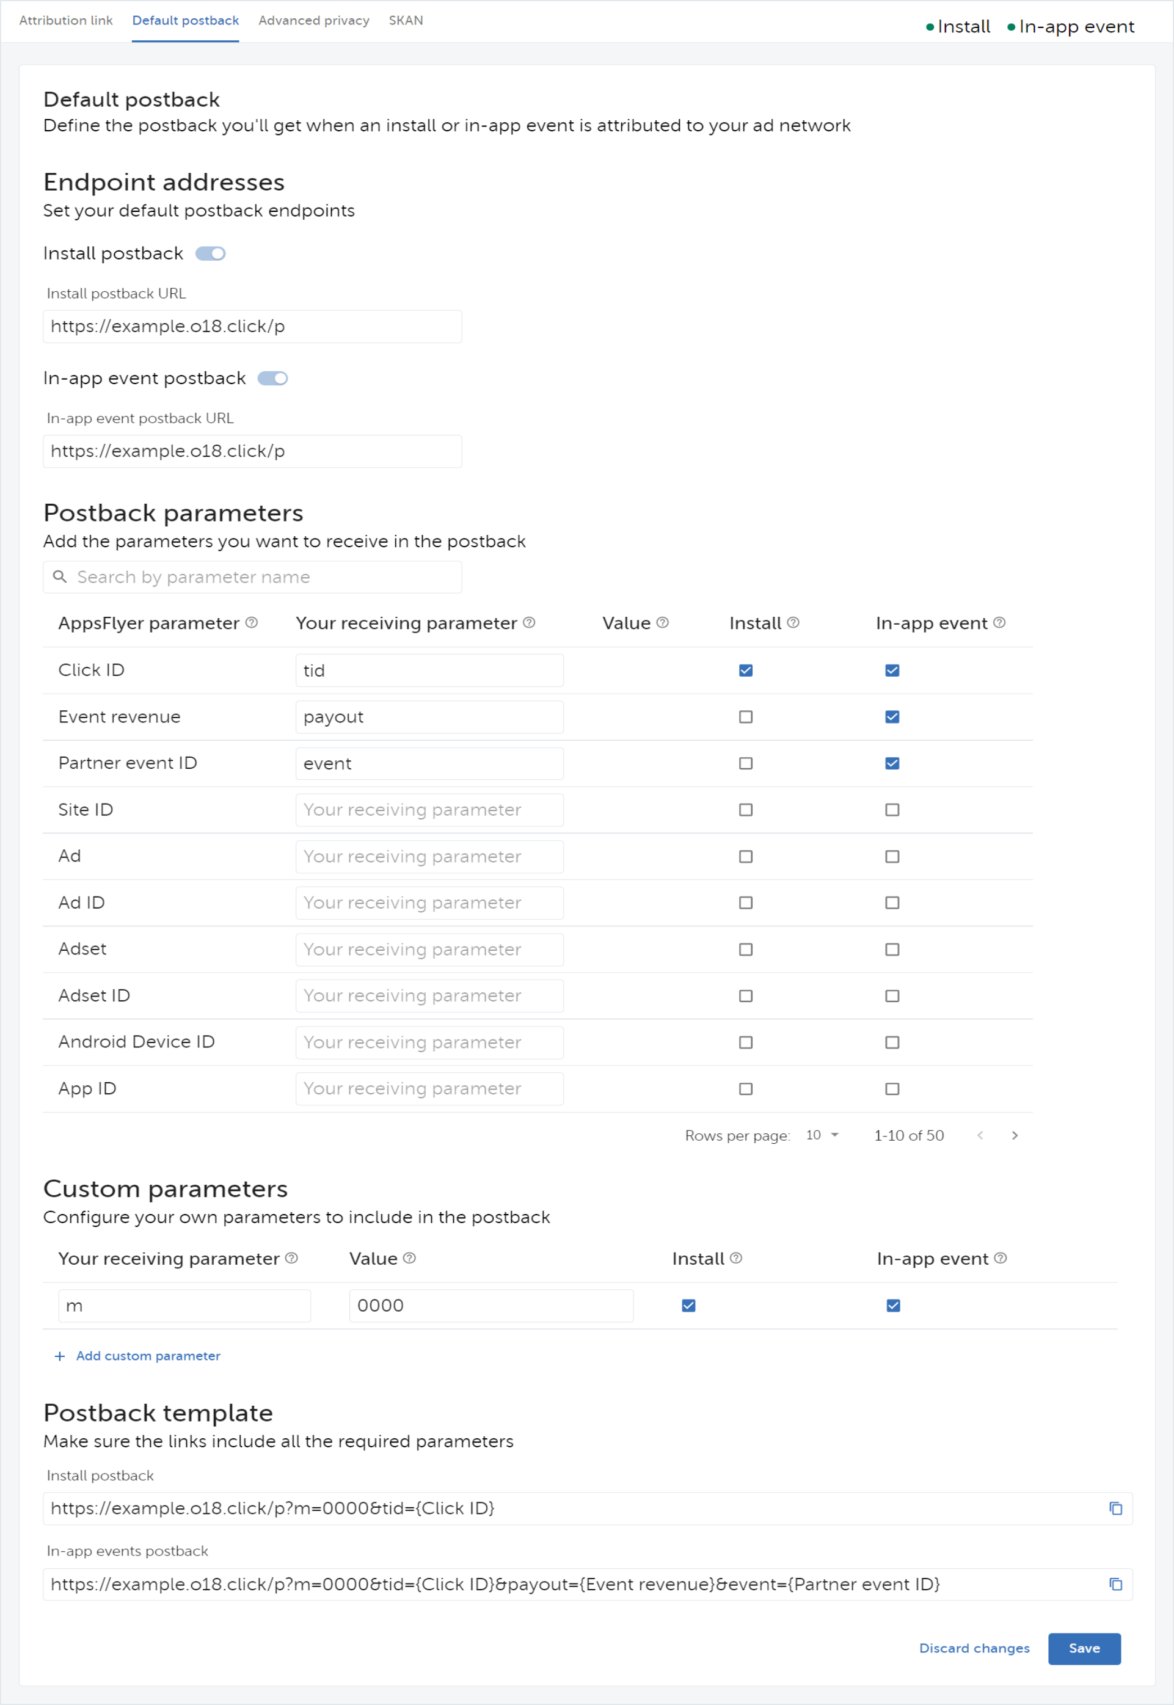Click help icon next to AppsFlyer parameter

pos(252,623)
